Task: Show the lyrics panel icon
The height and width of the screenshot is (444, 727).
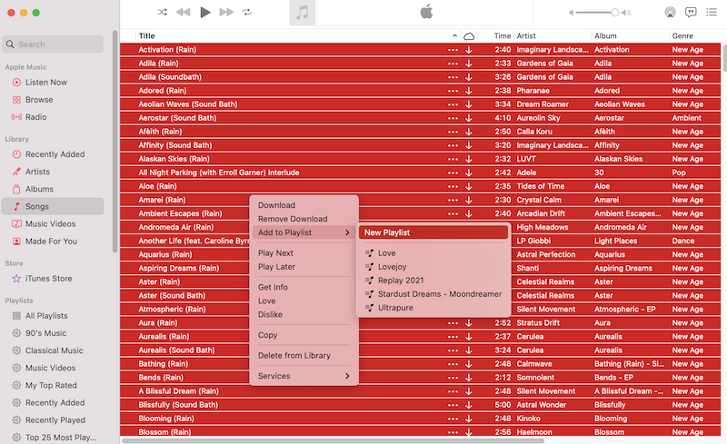Action: coord(691,13)
